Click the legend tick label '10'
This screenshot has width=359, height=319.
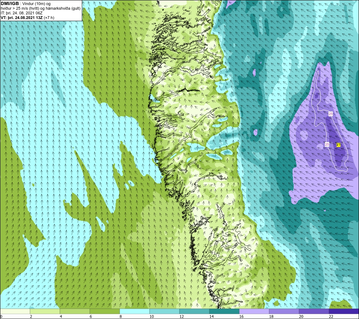151,317
